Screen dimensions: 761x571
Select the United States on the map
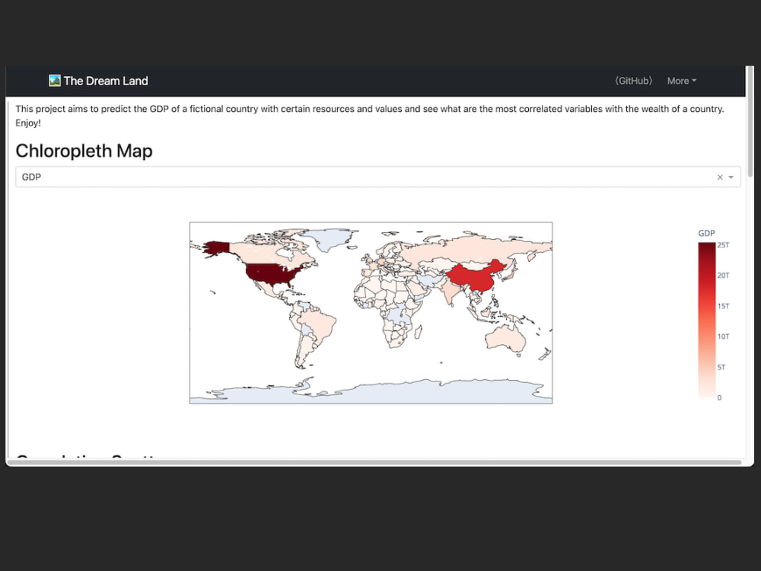(x=272, y=274)
